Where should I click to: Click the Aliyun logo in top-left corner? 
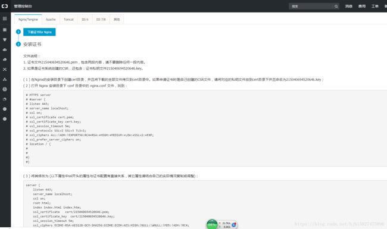click(5, 6)
